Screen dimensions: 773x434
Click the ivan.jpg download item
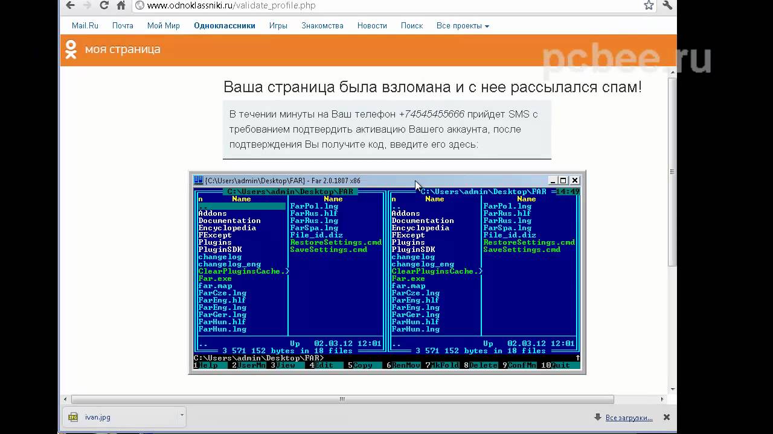124,417
